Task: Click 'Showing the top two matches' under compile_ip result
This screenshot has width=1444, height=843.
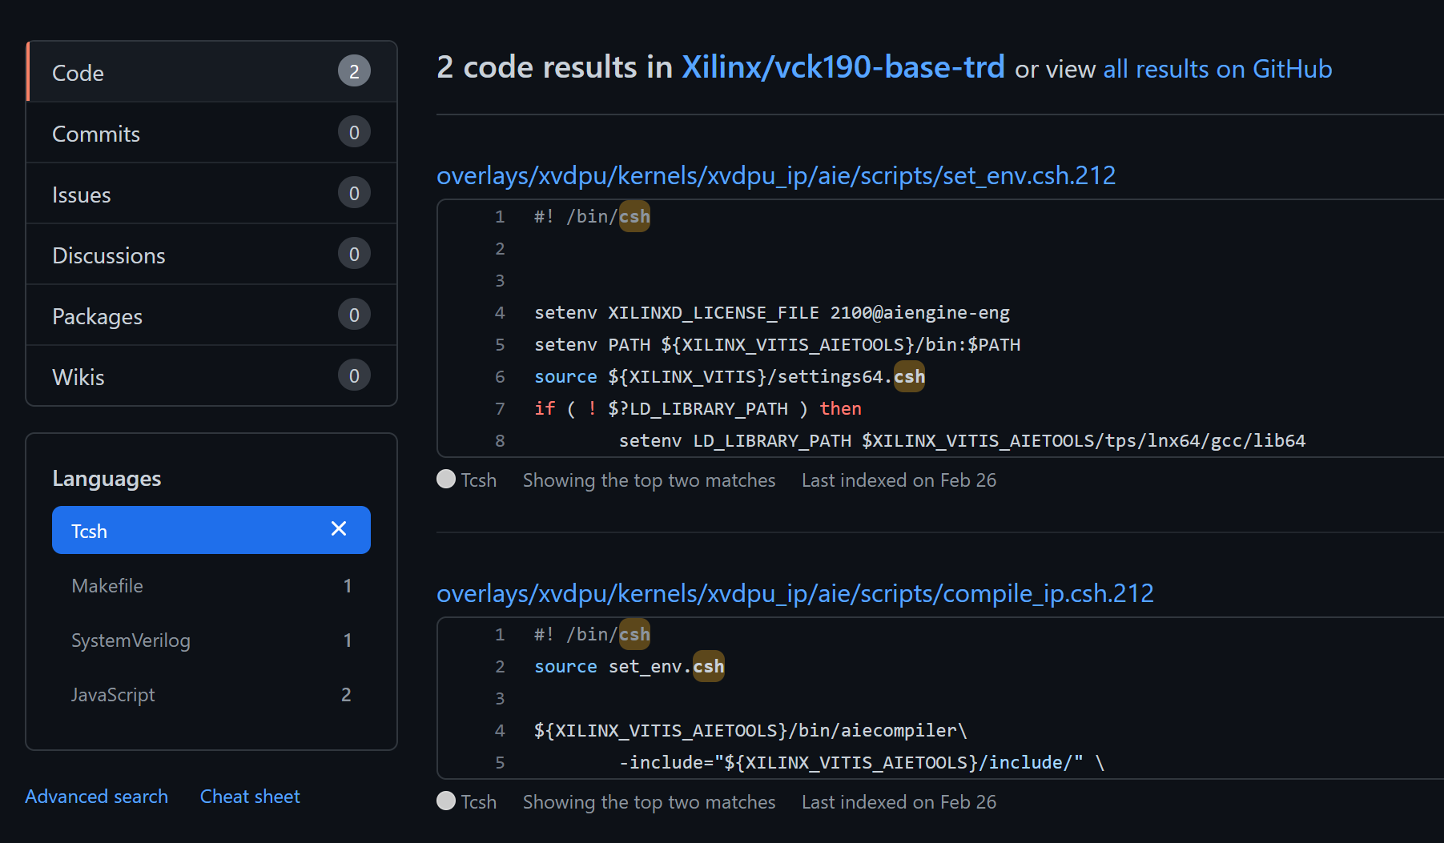Action: (x=649, y=802)
